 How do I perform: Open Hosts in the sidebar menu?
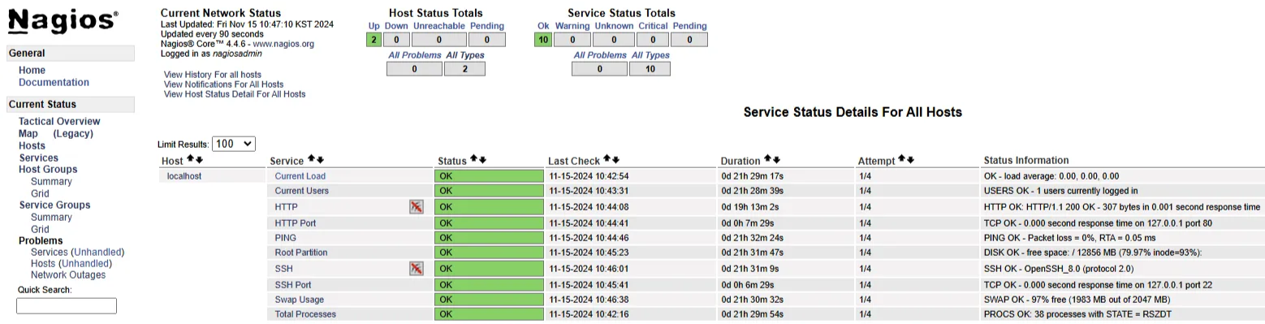tap(32, 145)
